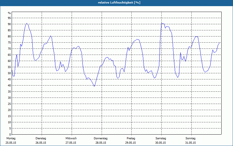Click the date '28.05.15'
Image resolution: width=233 pixels, height=146 pixels.
[101, 143]
